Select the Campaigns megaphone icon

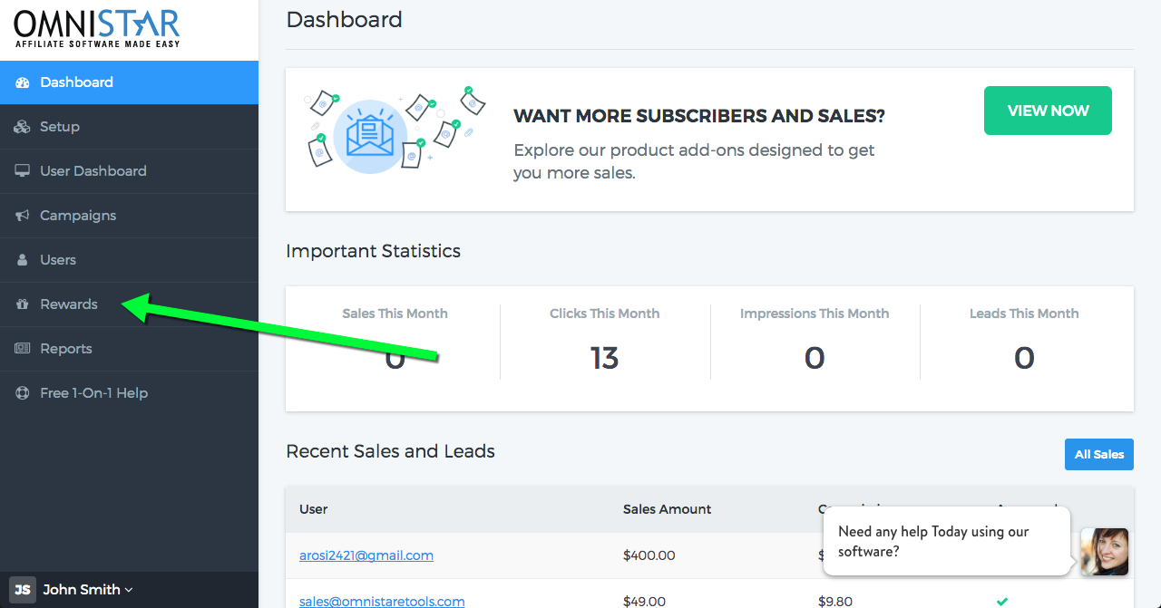coord(22,216)
